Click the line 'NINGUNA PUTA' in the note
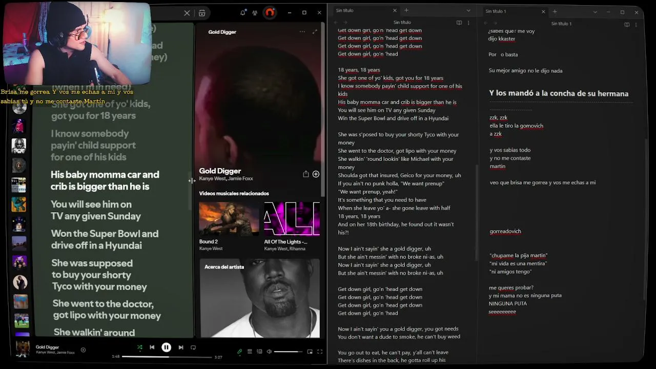The image size is (656, 369). coord(508,303)
